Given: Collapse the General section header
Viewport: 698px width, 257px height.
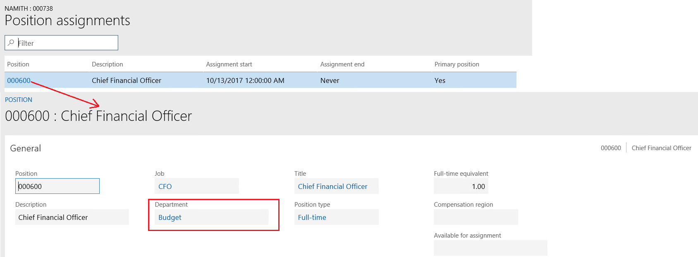Looking at the screenshot, I should (26, 149).
